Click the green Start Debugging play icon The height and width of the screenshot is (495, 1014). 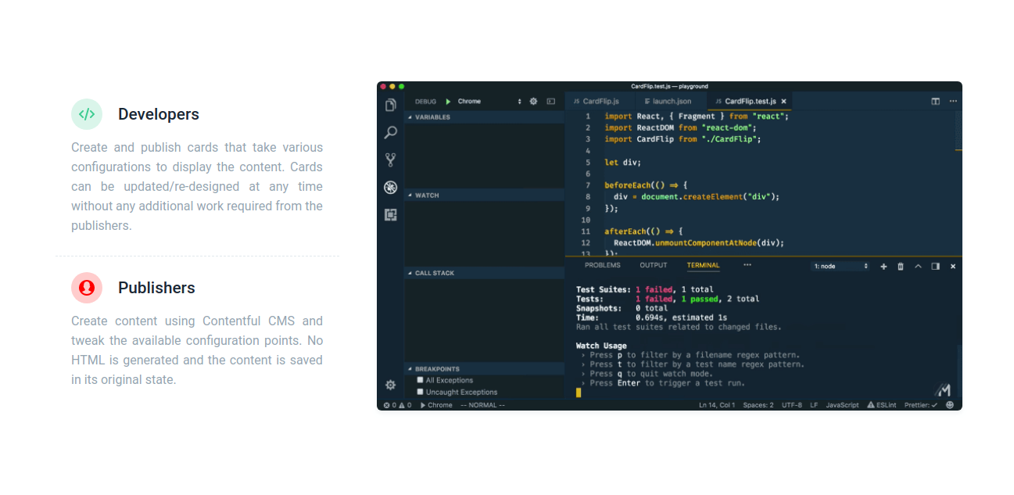448,102
